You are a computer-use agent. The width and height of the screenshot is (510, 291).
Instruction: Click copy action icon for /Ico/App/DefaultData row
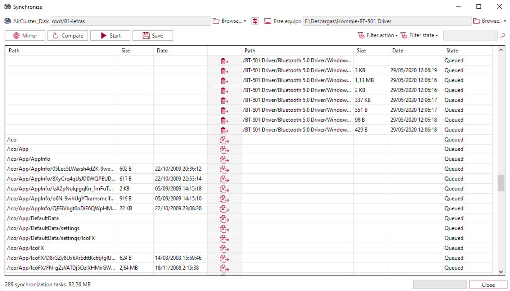(x=224, y=218)
